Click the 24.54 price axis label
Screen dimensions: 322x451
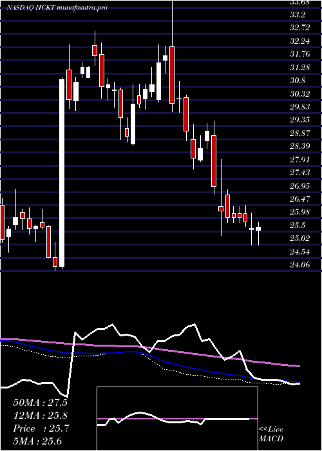coord(300,252)
